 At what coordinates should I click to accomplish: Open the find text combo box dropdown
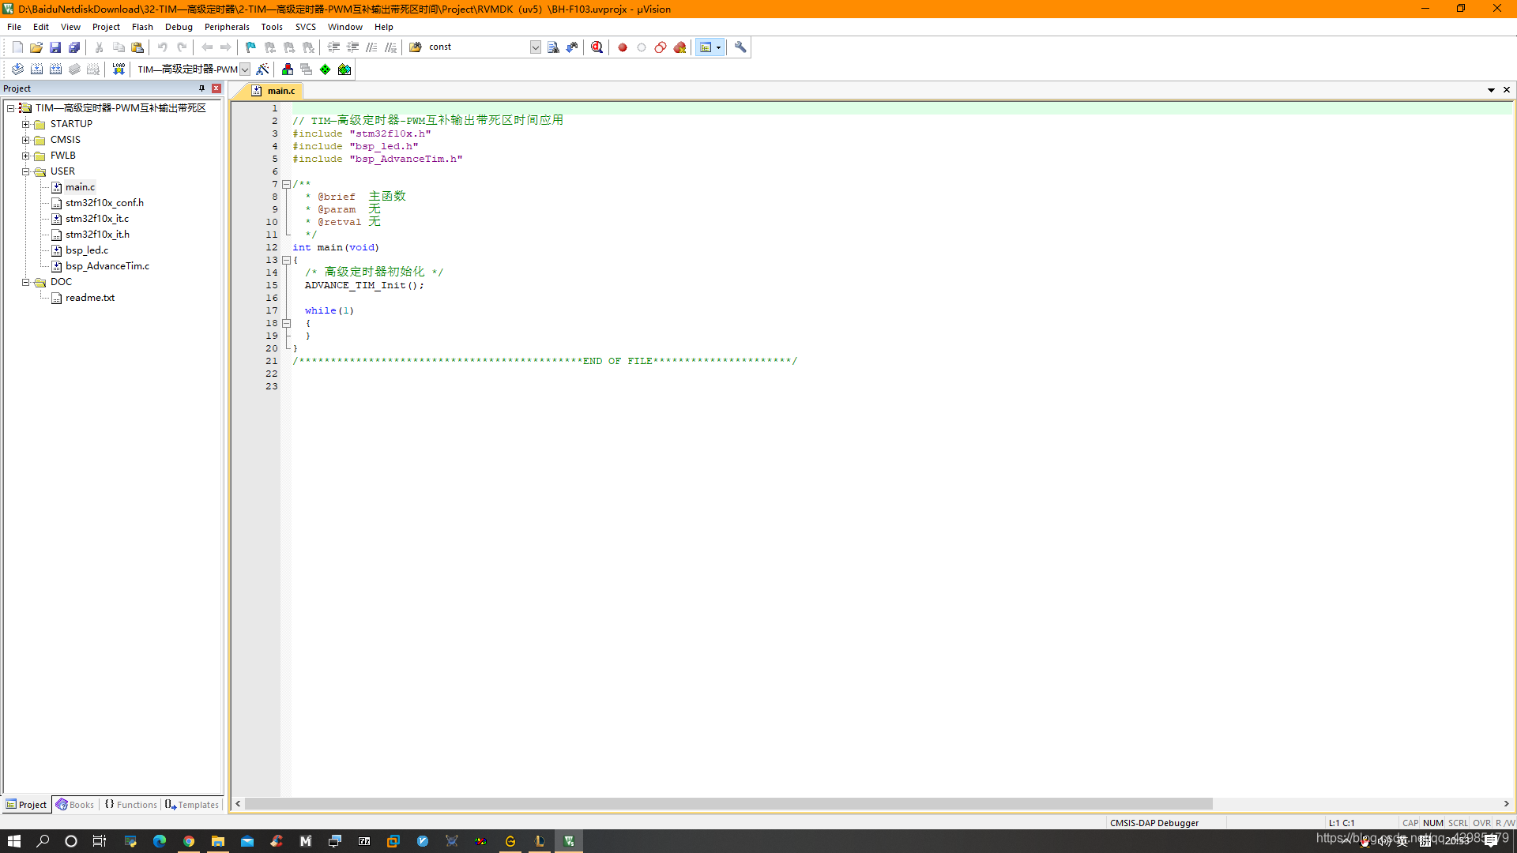coord(536,47)
